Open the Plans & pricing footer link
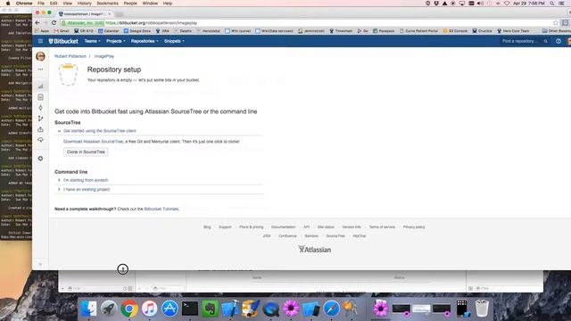The width and height of the screenshot is (571, 321). tap(252, 226)
